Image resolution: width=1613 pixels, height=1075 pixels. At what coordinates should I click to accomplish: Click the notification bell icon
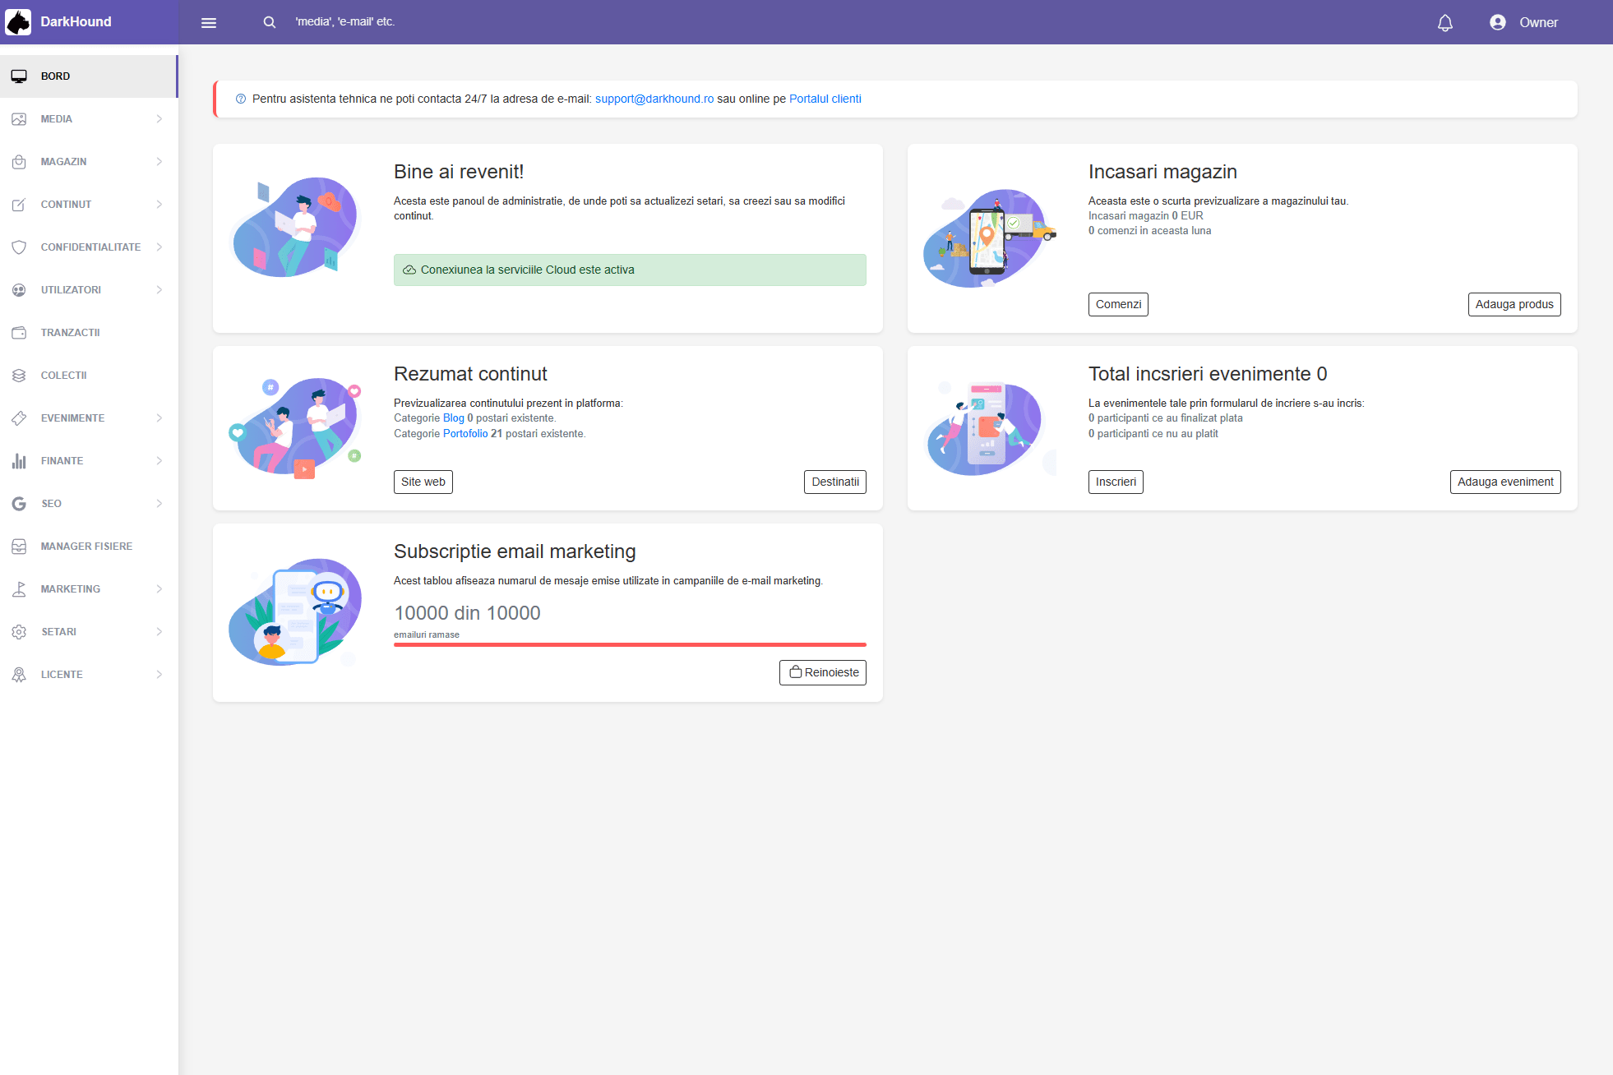point(1444,23)
